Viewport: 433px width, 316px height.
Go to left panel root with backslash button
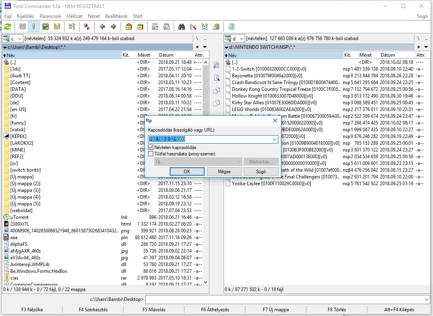pyautogui.click(x=197, y=38)
